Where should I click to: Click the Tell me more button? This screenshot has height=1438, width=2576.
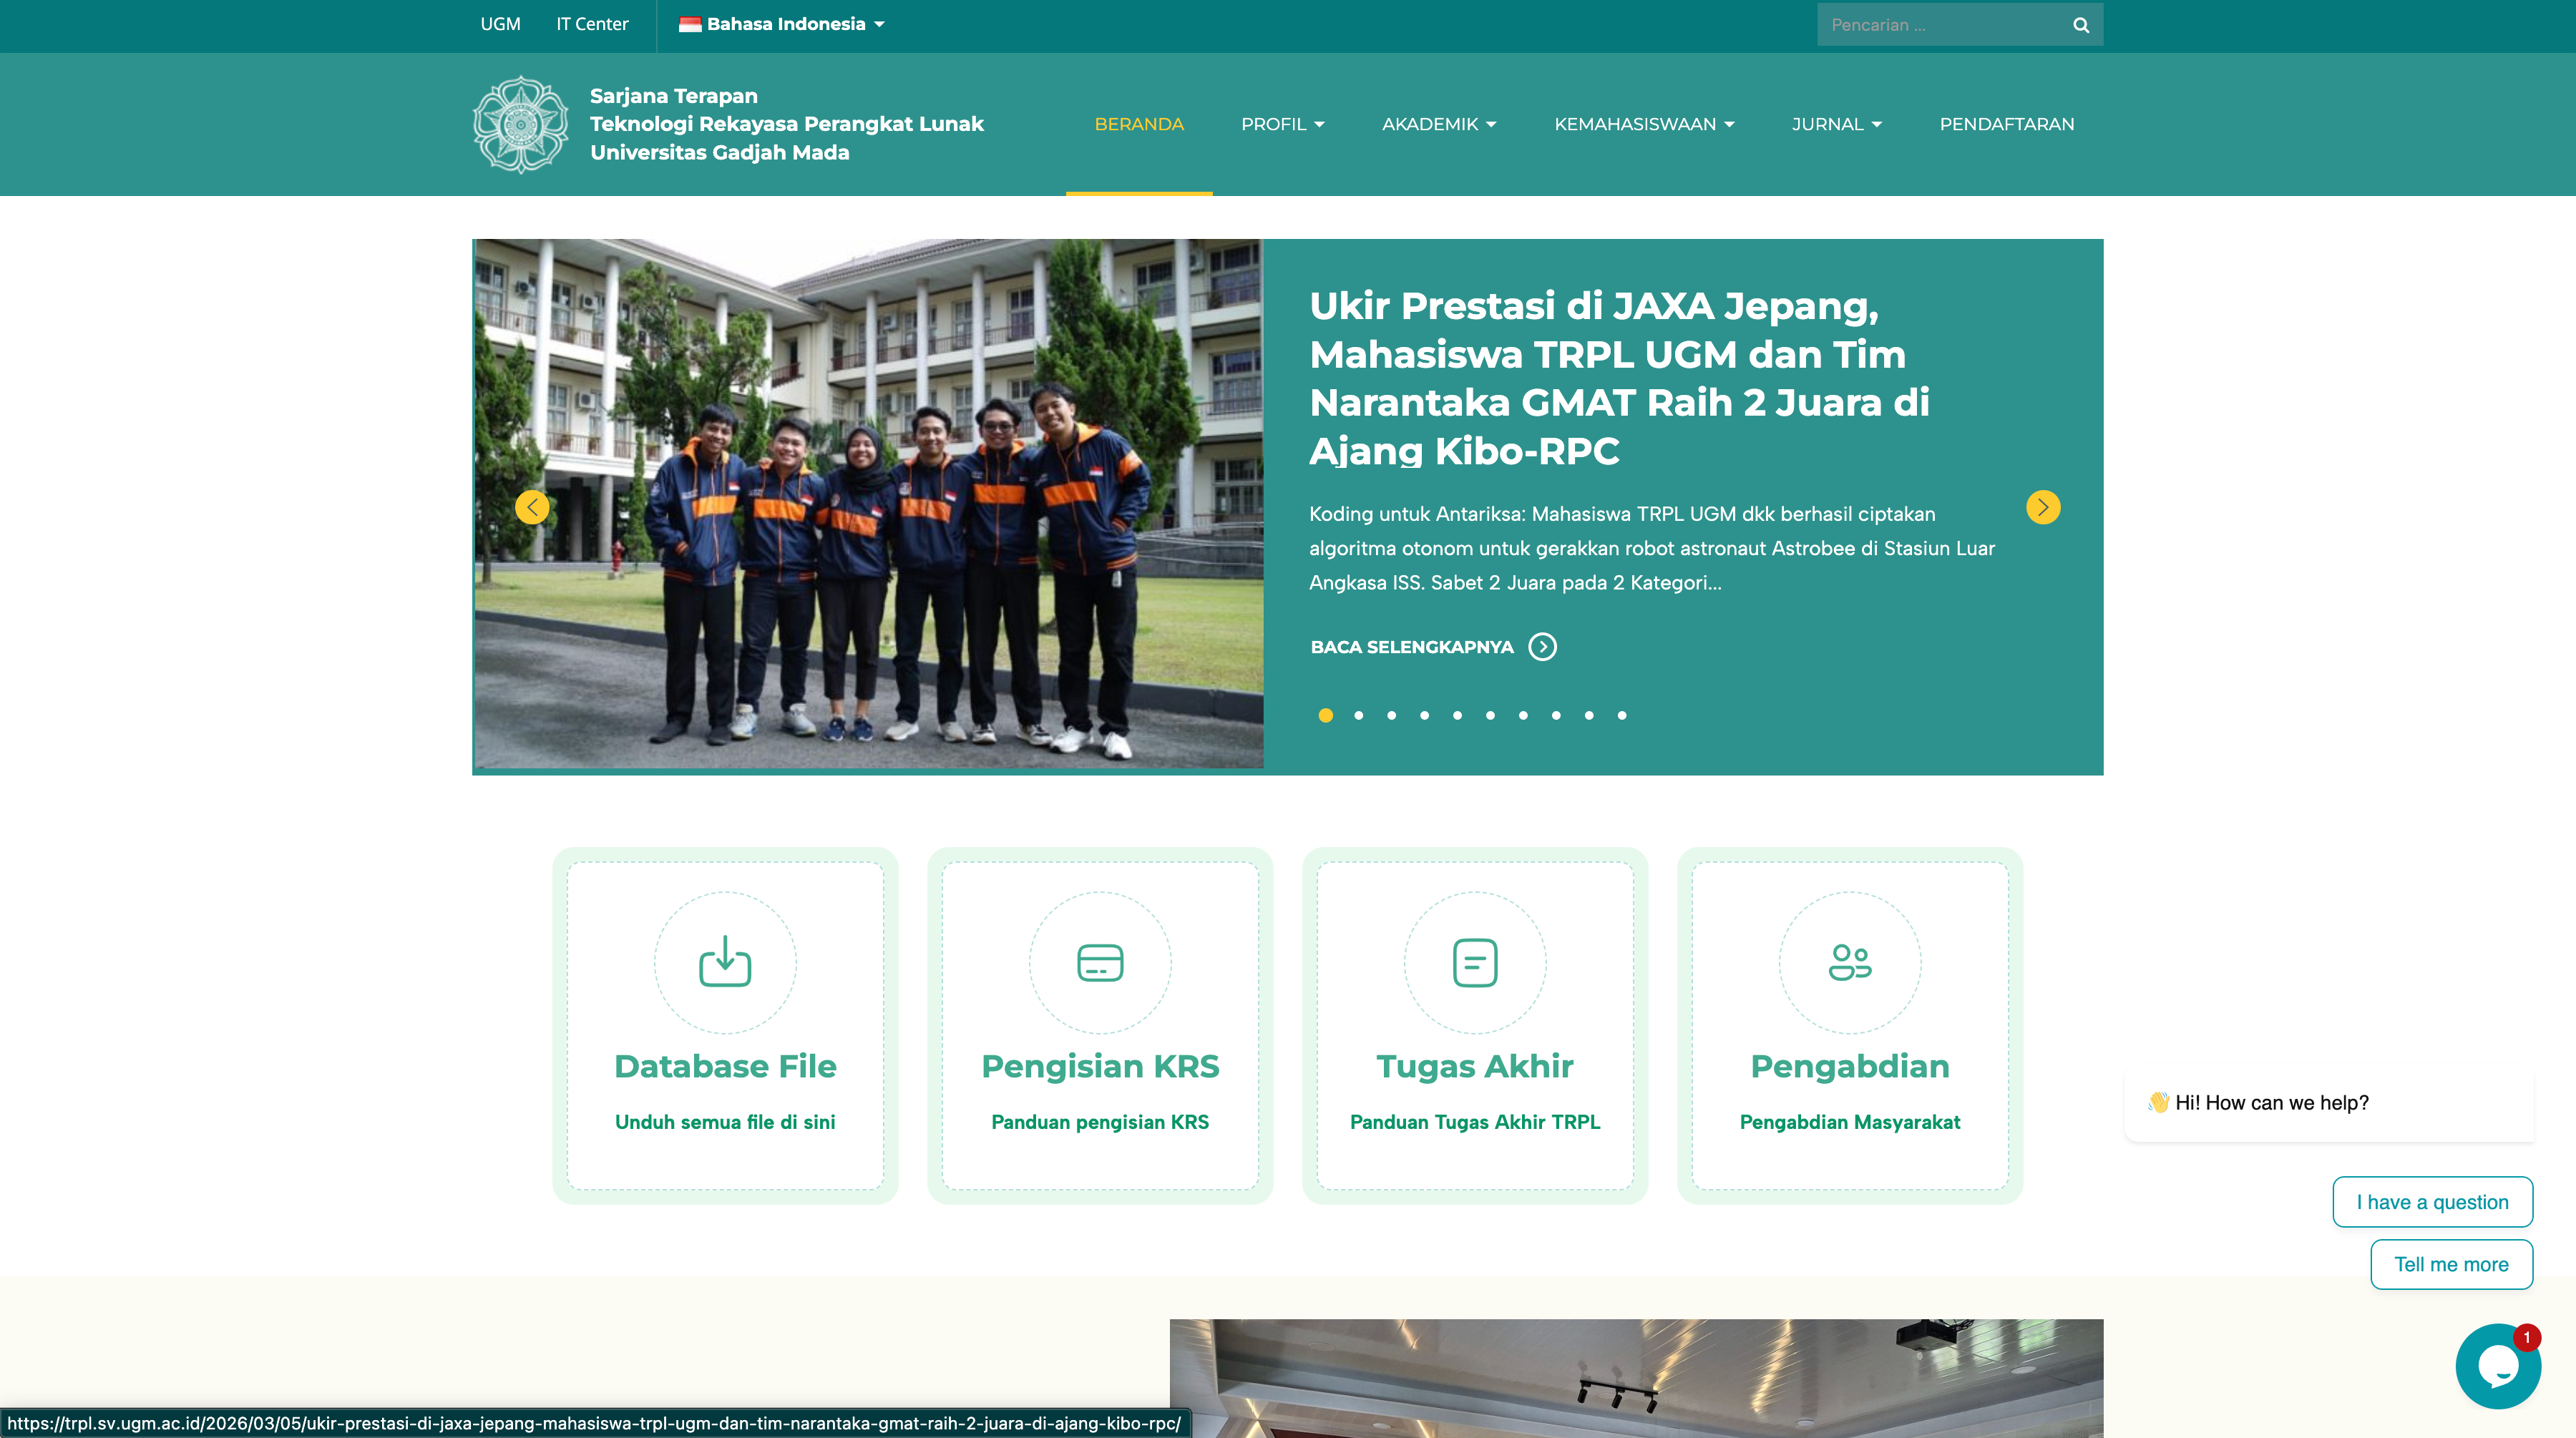click(2451, 1264)
